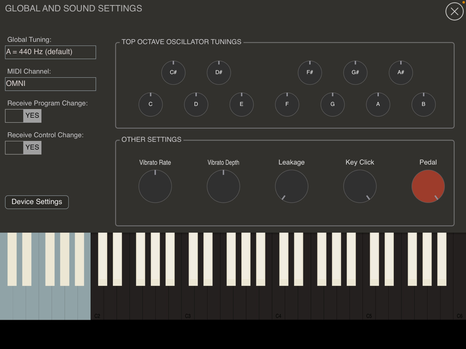
Task: Click the Vibrato Rate knob
Action: coord(155,187)
